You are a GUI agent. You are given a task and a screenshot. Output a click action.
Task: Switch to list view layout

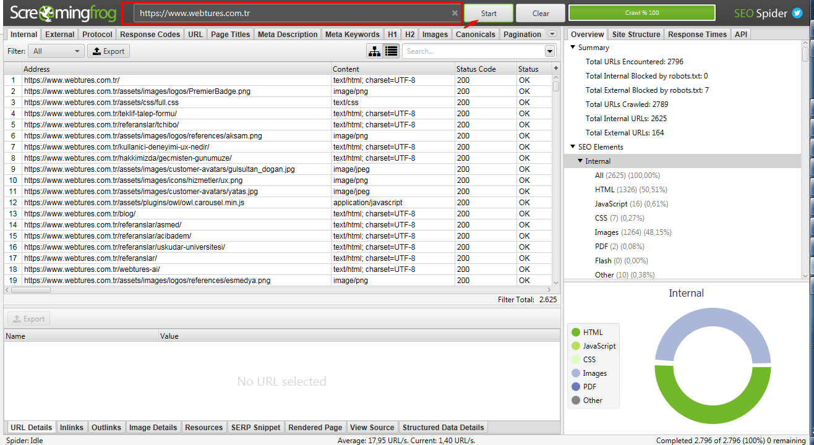click(x=390, y=51)
